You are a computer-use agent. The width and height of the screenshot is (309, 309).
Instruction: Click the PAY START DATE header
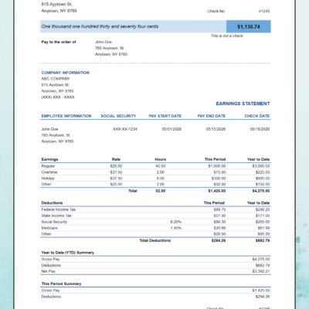[165, 116]
